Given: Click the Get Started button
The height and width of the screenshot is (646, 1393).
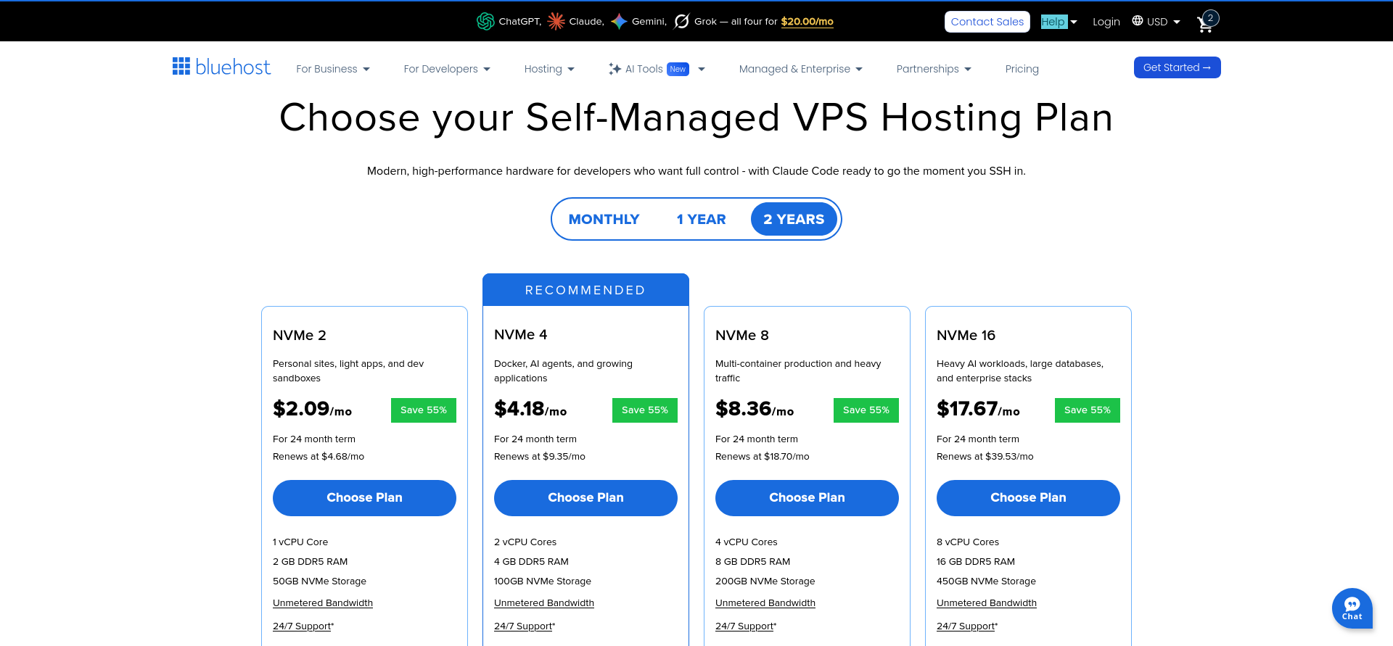Looking at the screenshot, I should 1177,67.
